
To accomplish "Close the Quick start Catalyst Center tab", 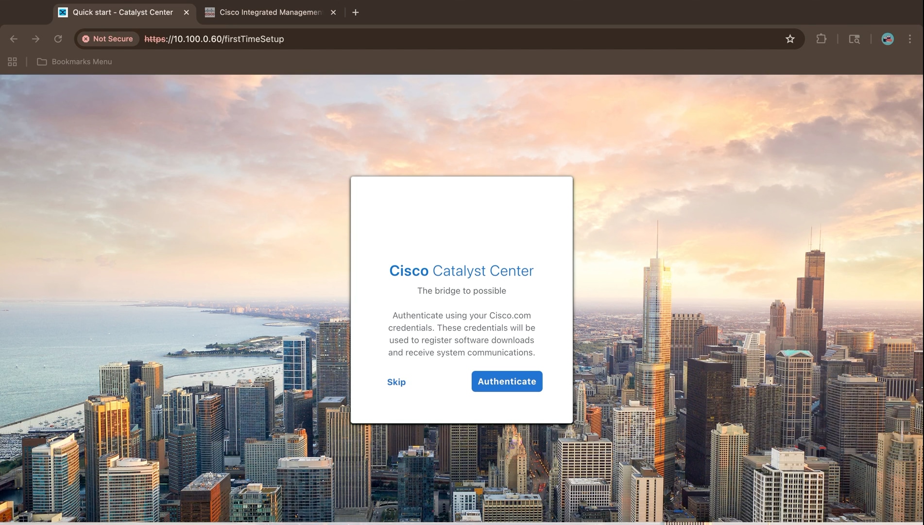I will click(x=186, y=12).
